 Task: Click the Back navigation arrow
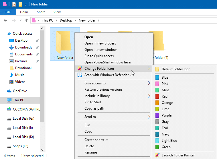point(5,20)
